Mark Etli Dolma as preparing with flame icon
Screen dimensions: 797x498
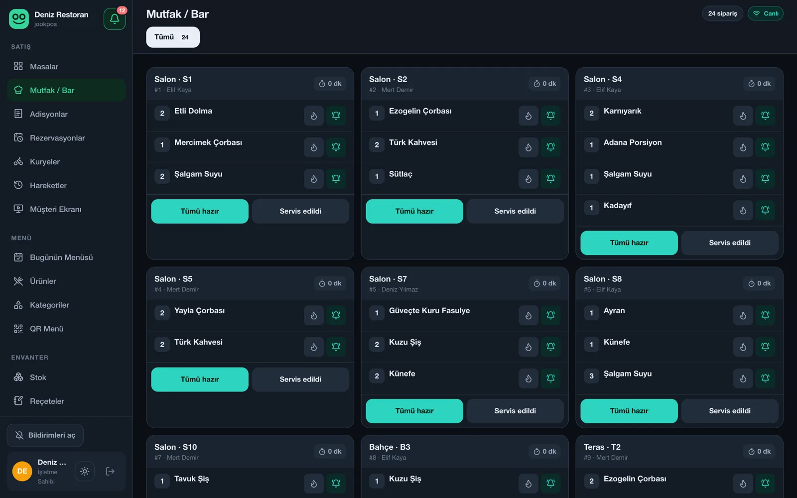coord(314,116)
